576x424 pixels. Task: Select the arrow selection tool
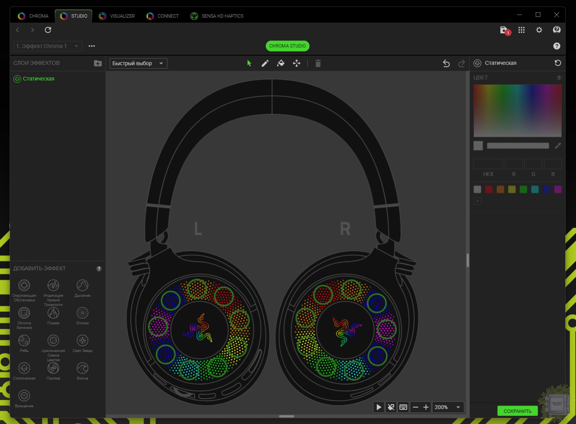point(249,63)
